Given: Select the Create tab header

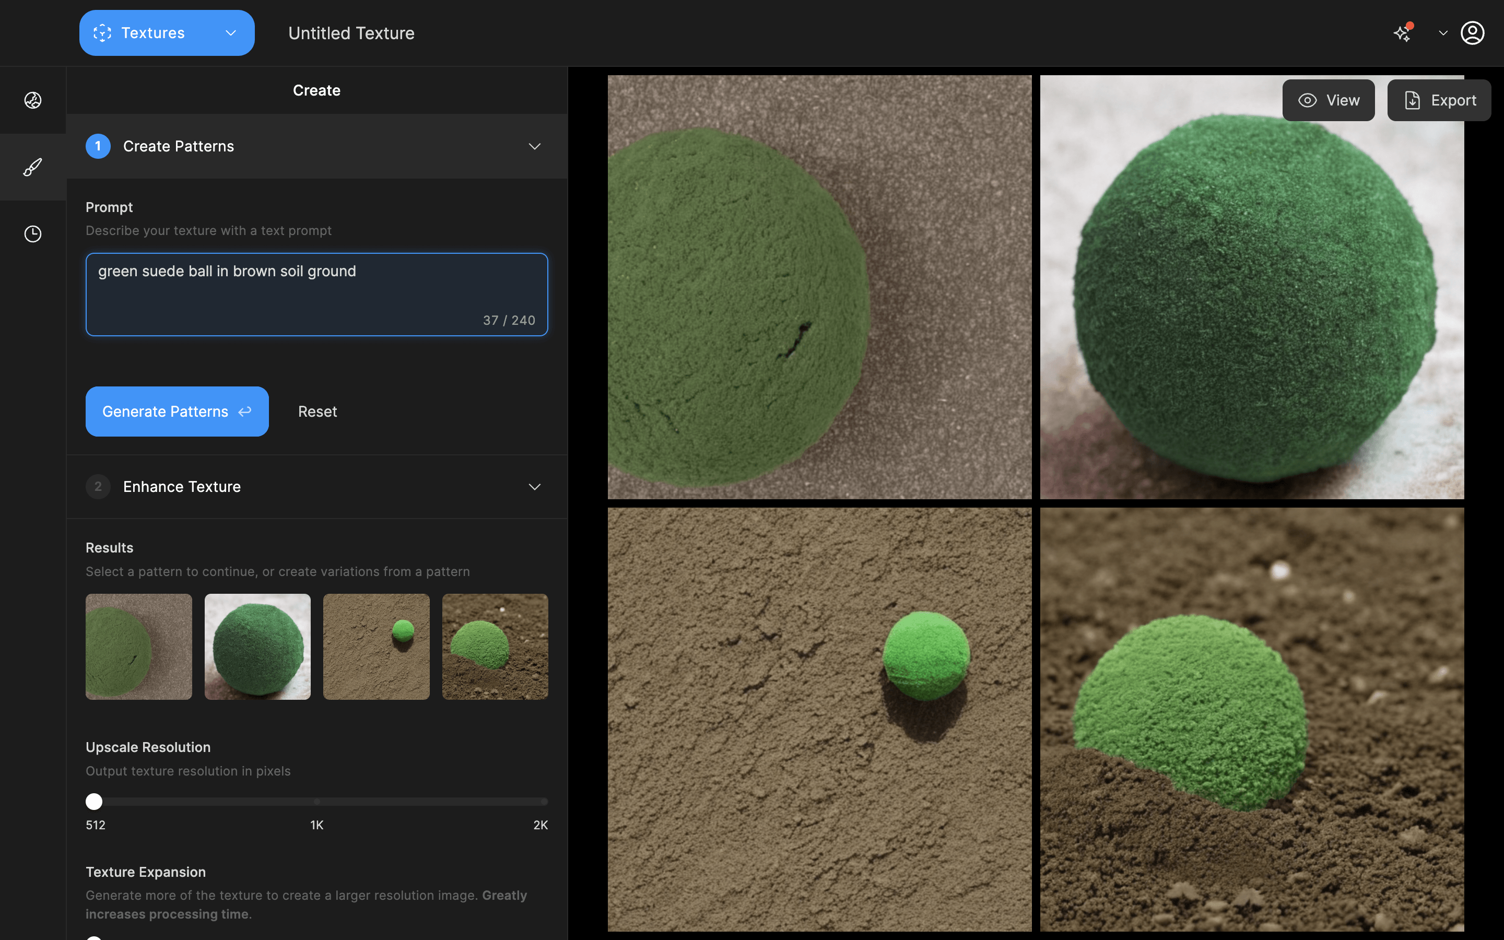Looking at the screenshot, I should coord(316,90).
